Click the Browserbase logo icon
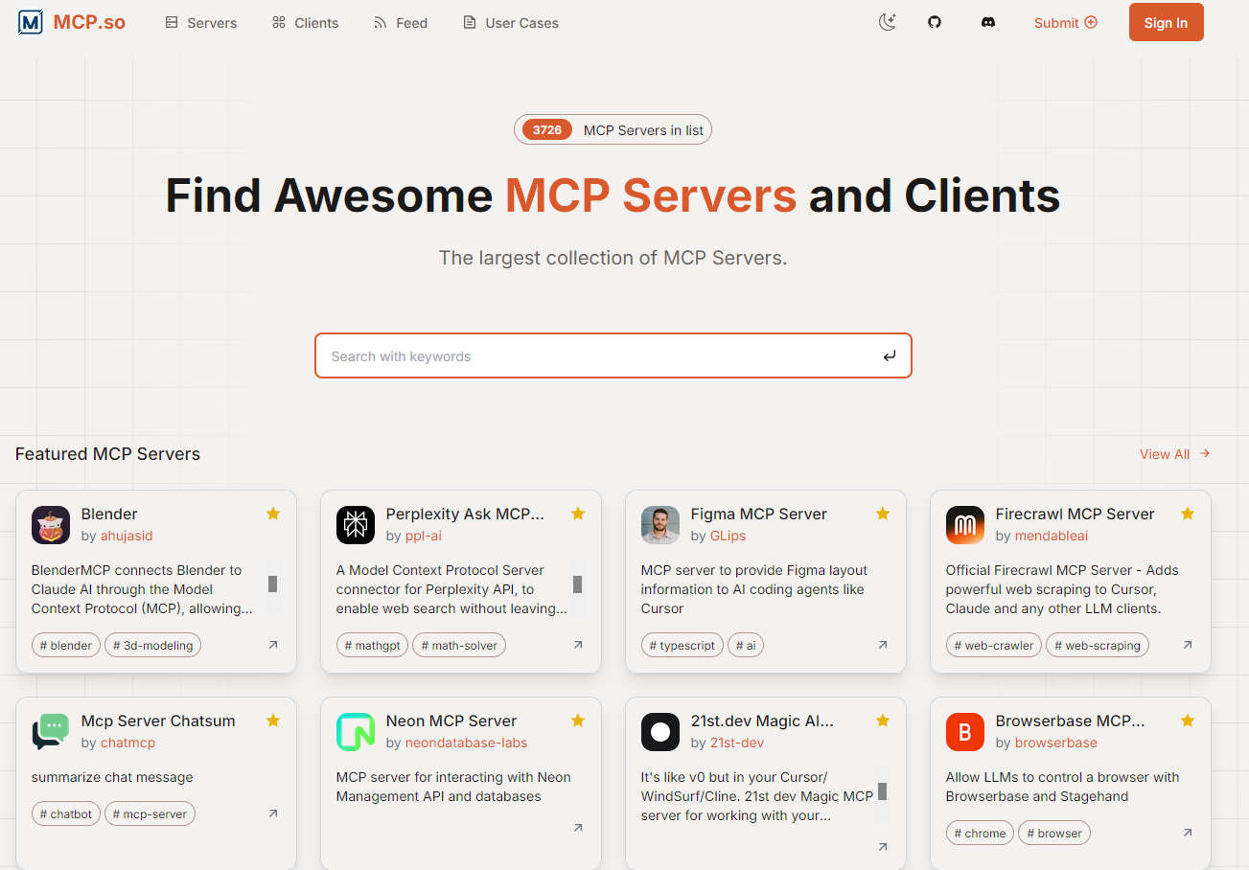Viewport: 1249px width, 870px height. [x=965, y=732]
